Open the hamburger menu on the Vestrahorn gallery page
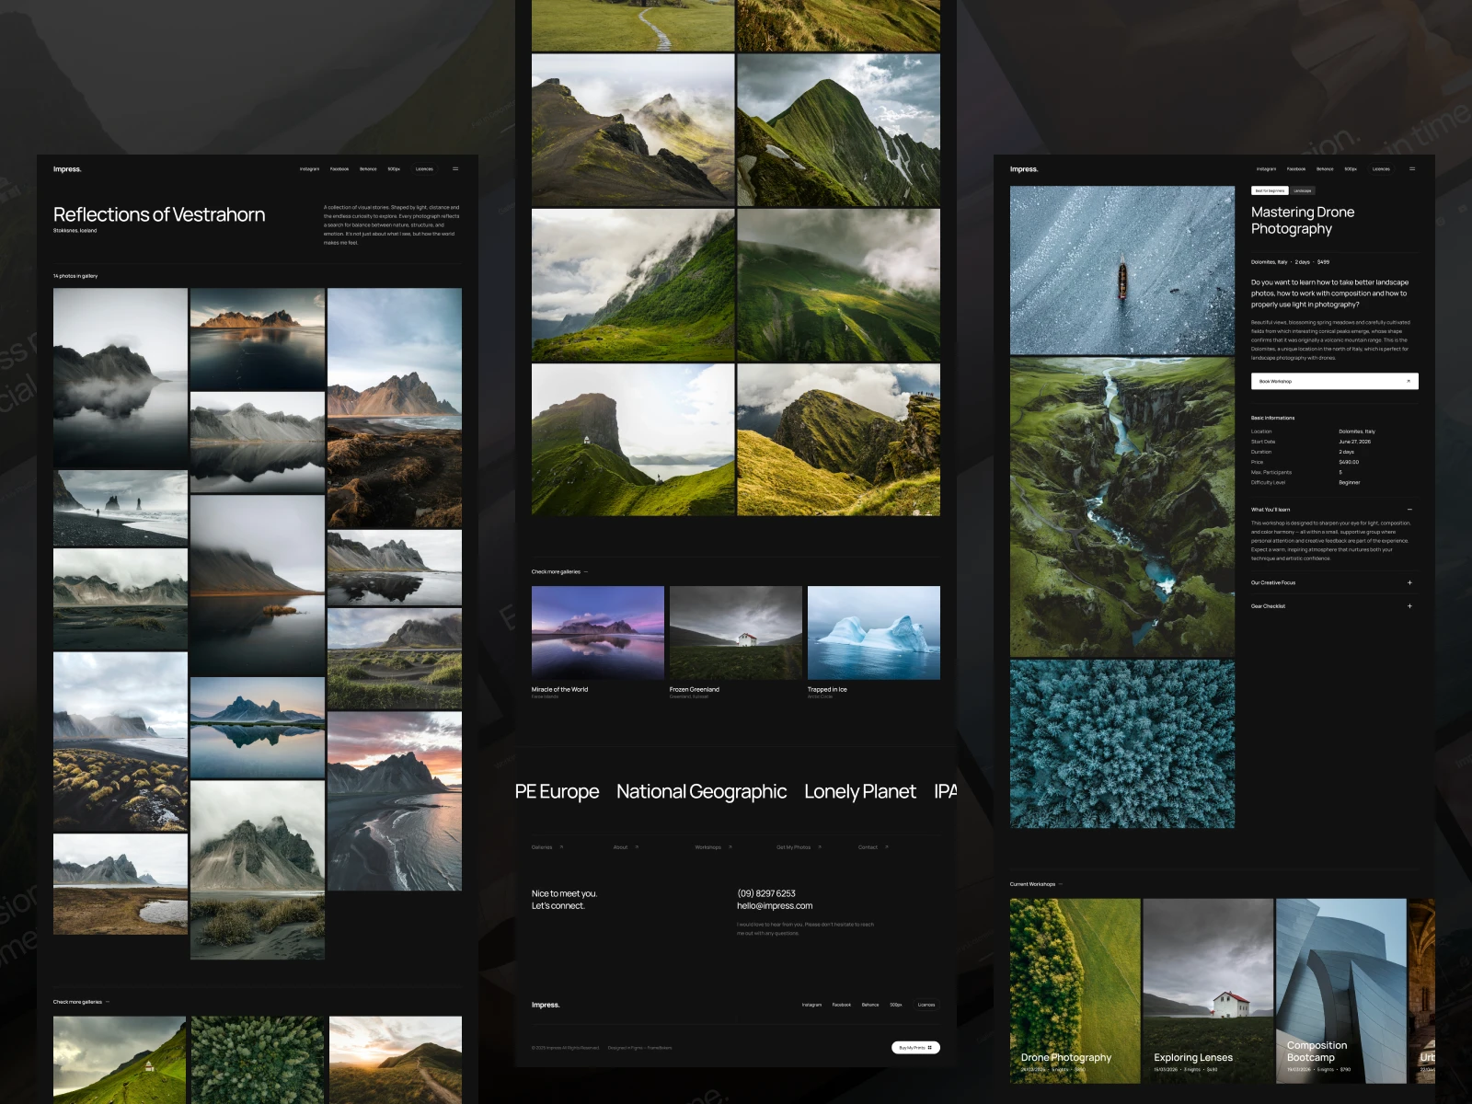Viewport: 1472px width, 1104px height. click(455, 169)
